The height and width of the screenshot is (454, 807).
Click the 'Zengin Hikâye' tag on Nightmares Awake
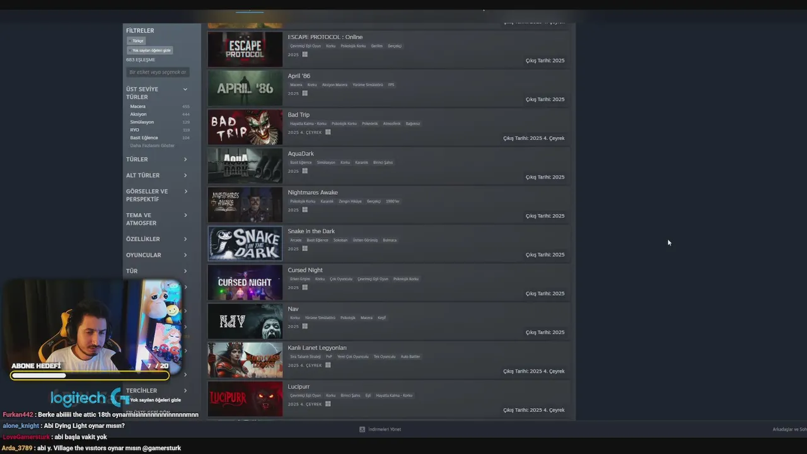click(350, 201)
